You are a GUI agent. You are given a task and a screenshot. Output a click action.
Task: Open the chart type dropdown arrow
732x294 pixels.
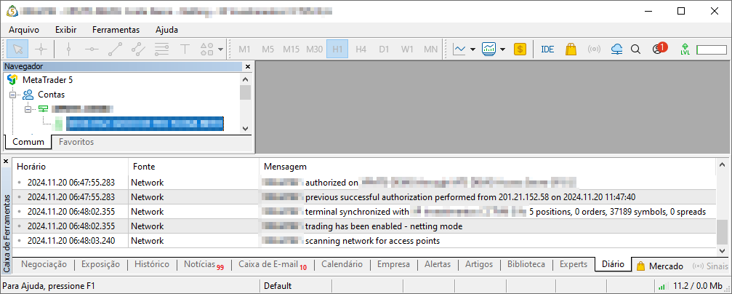pos(473,49)
